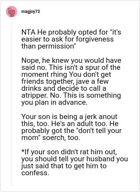Click the line "said no. This isn't a spur of the"
The image size is (140, 192).
coord(71,67)
